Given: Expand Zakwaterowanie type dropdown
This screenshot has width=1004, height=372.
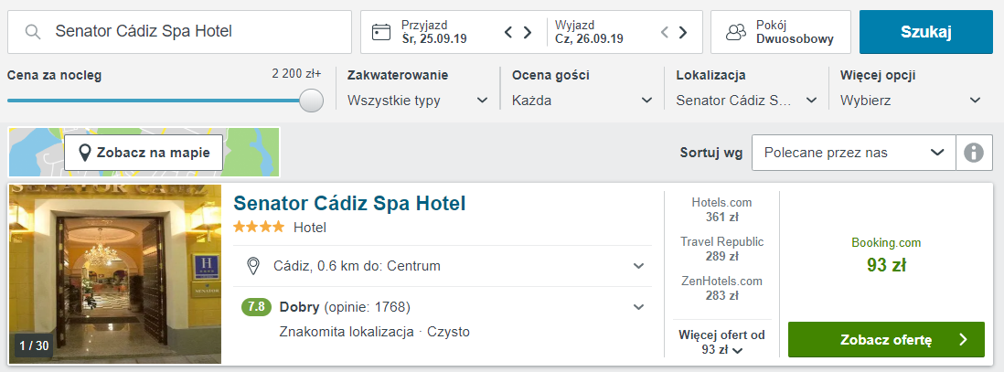Looking at the screenshot, I should click(x=418, y=101).
